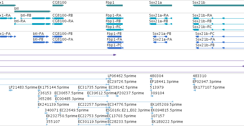Viewport: 244px width, 126px height.
Task: Open feature 513979 label
Action: pos(157,87)
